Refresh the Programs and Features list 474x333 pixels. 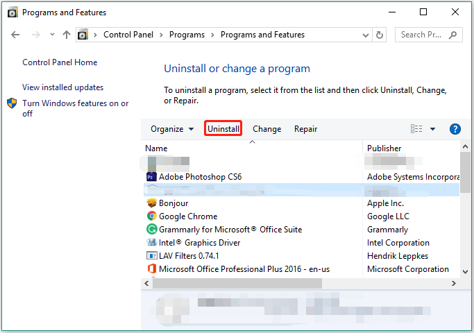[x=380, y=35]
